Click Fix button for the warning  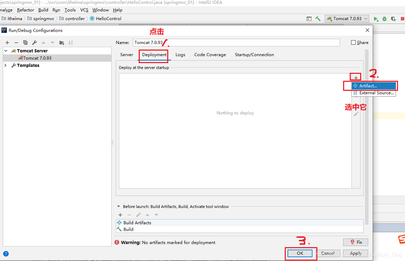[356, 242]
